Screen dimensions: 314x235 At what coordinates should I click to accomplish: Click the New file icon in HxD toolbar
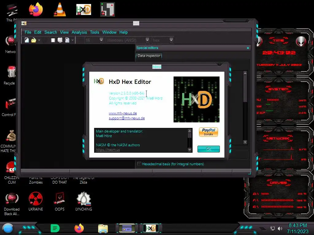point(27,40)
